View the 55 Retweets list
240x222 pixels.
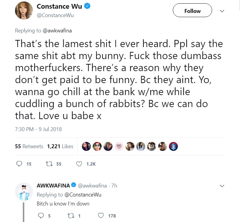click(29, 146)
